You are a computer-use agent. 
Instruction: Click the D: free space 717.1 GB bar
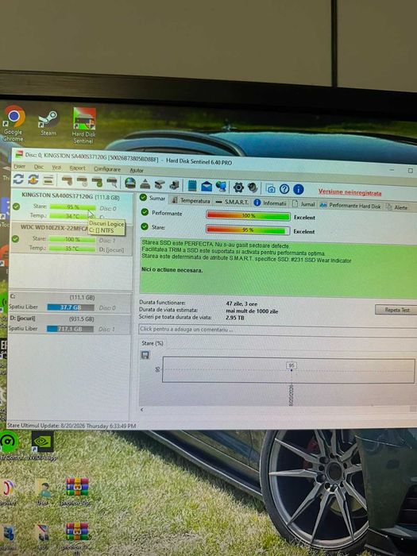tap(70, 329)
